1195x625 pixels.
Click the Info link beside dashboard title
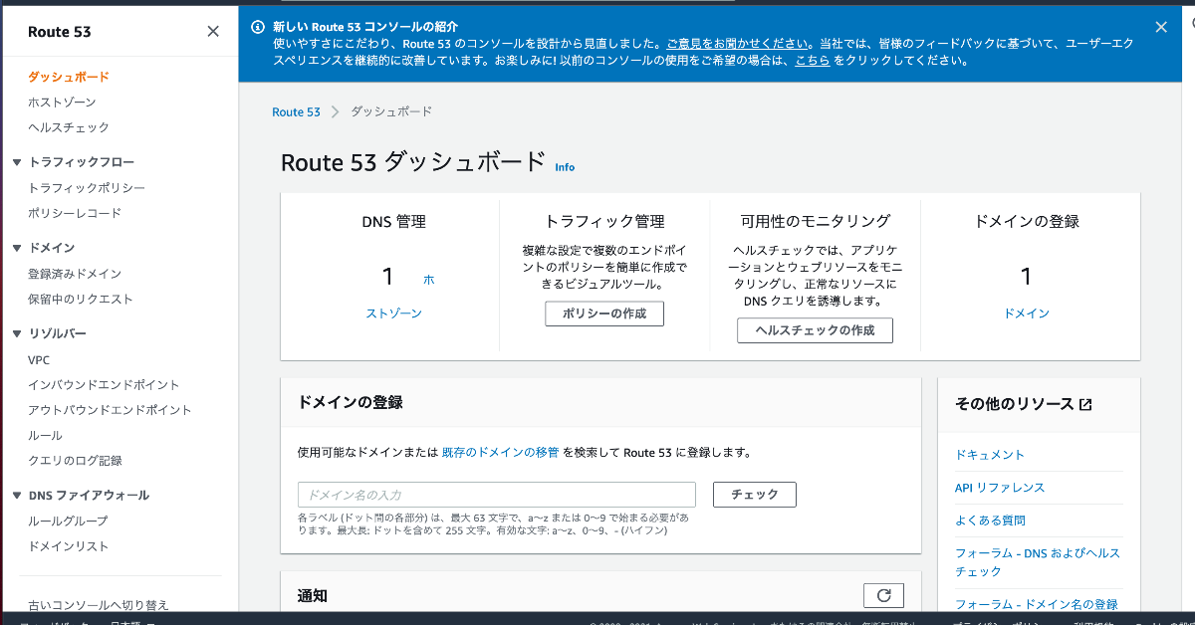565,167
